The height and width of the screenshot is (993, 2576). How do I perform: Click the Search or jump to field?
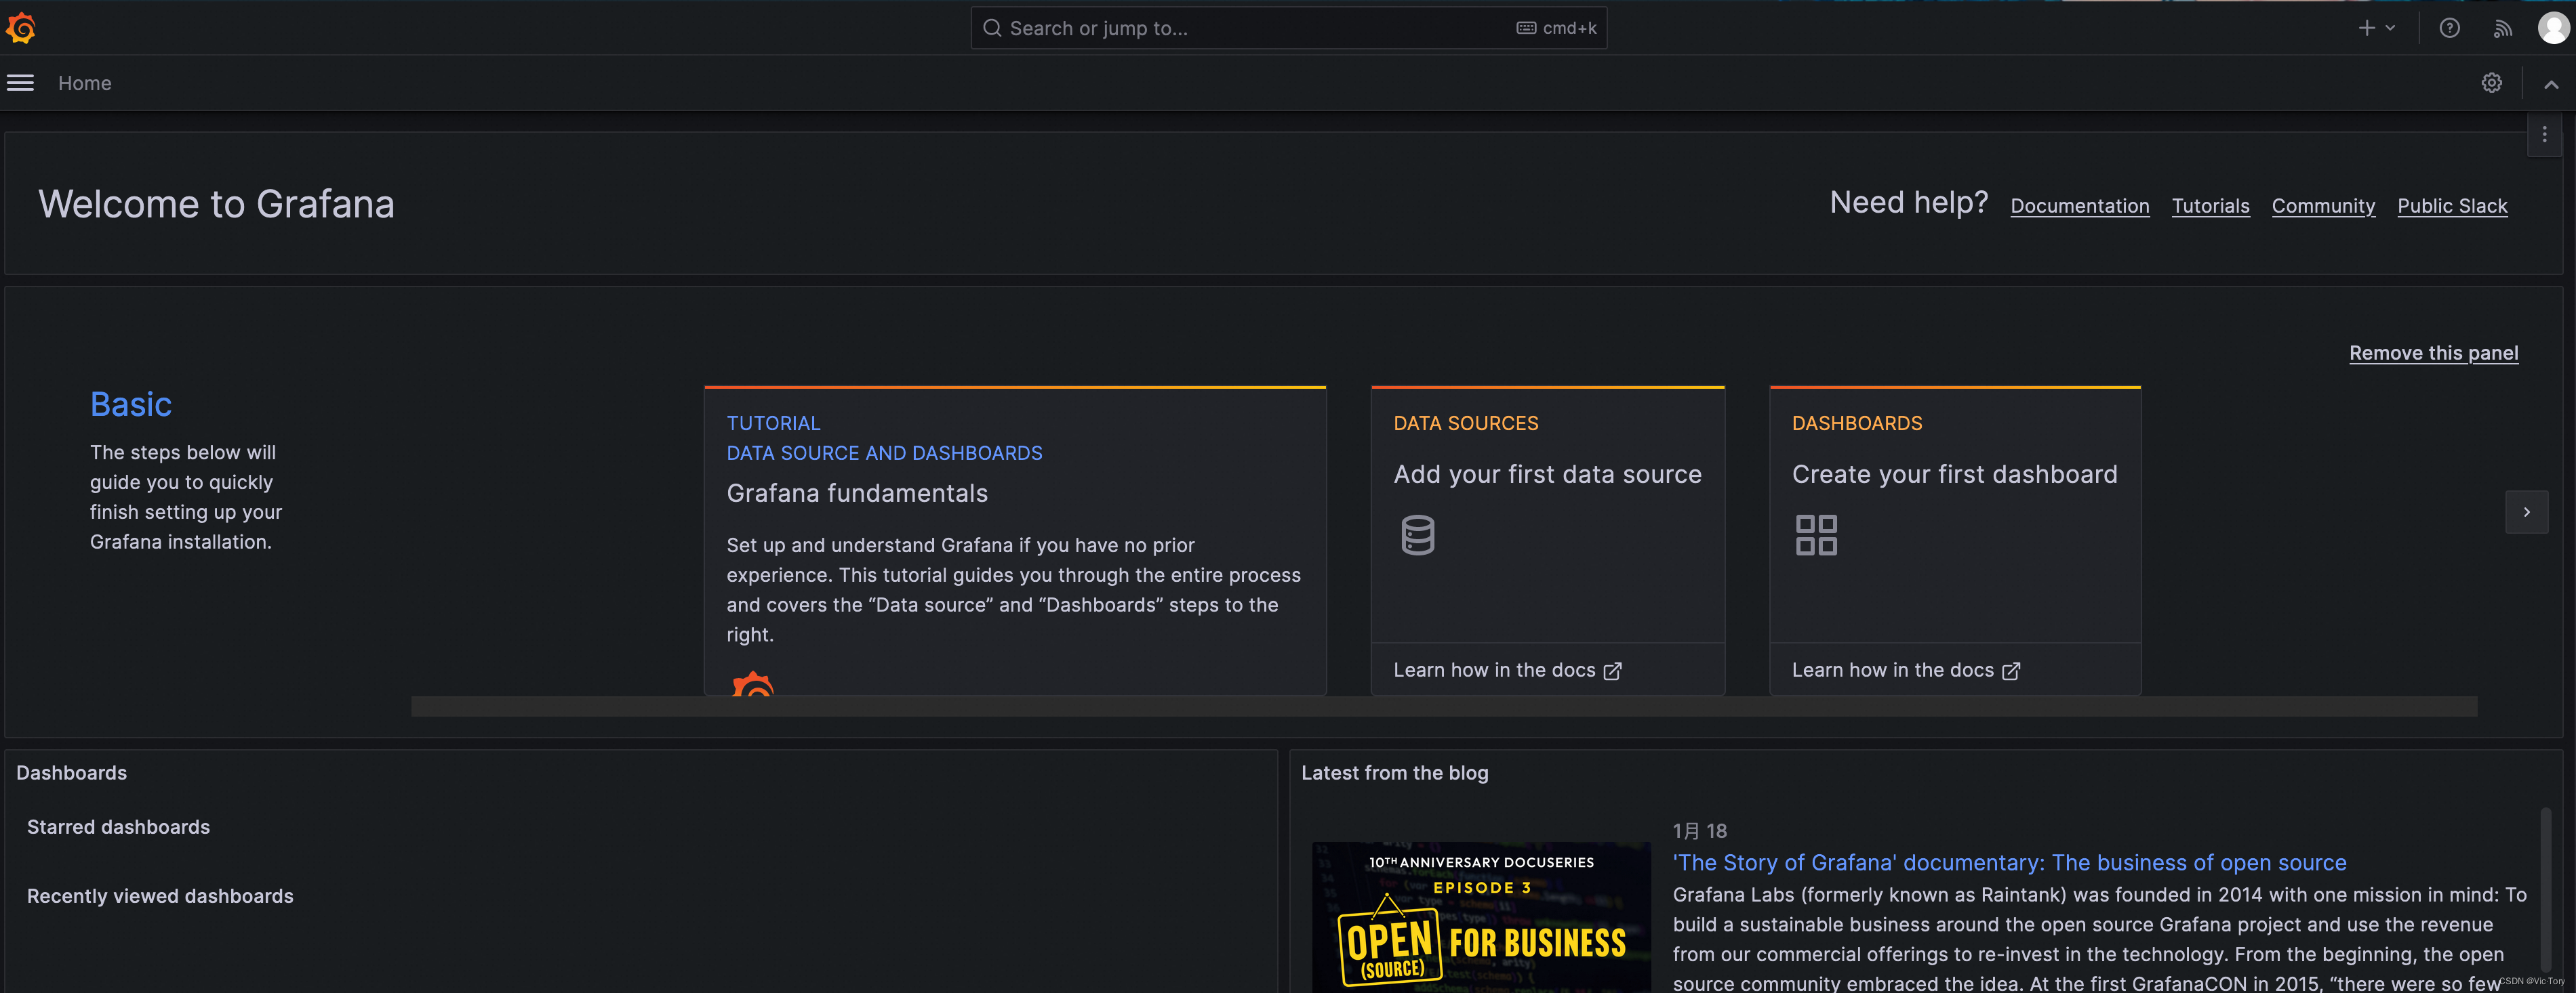pos(1288,28)
